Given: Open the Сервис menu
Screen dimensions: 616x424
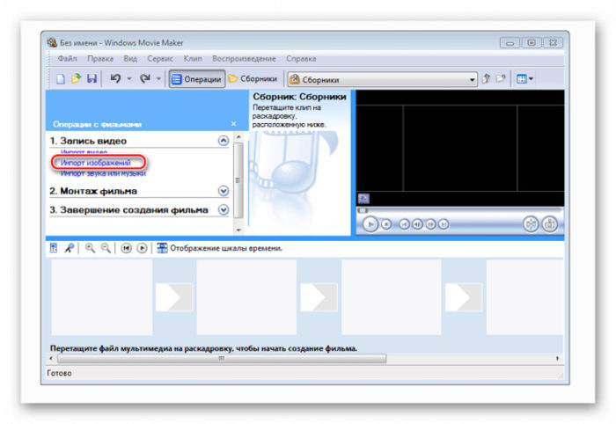Looking at the screenshot, I should (x=160, y=59).
